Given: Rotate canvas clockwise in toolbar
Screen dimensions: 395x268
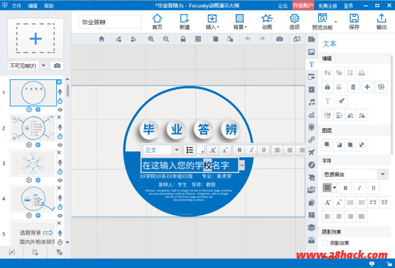Looking at the screenshot, I should (x=118, y=39).
